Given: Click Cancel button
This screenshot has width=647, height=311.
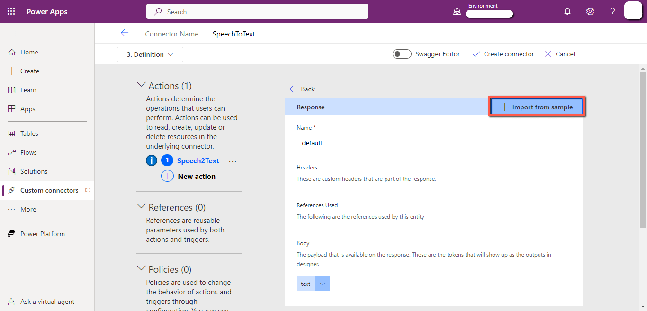Looking at the screenshot, I should point(560,54).
